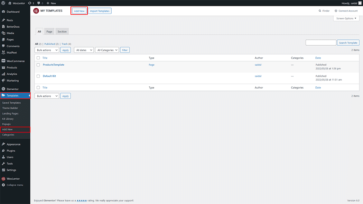Image resolution: width=363 pixels, height=204 pixels.
Task: Click the Connect Account icon
Action: pos(336,11)
